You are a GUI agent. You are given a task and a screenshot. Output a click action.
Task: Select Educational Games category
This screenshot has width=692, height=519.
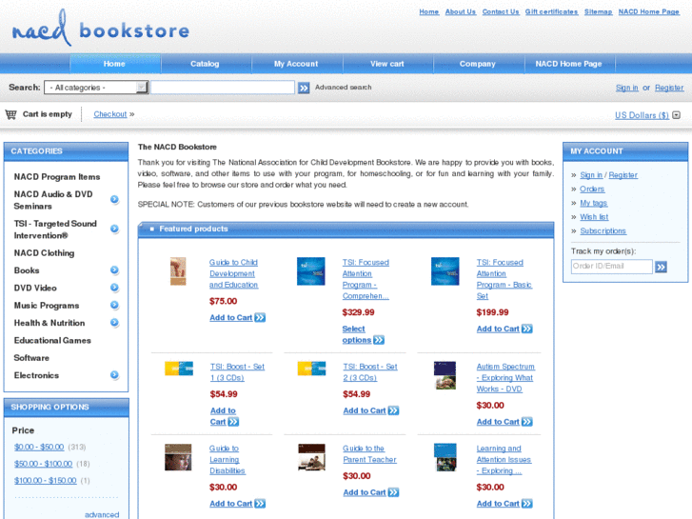52,341
